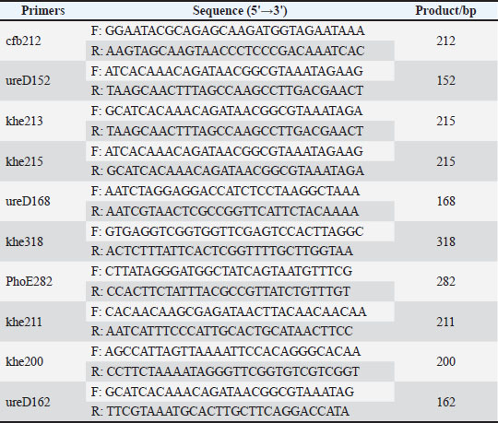Click the product size value 318

[x=445, y=241]
